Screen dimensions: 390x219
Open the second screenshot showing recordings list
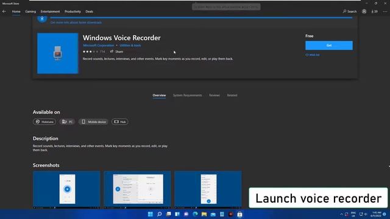pyautogui.click(x=137, y=190)
